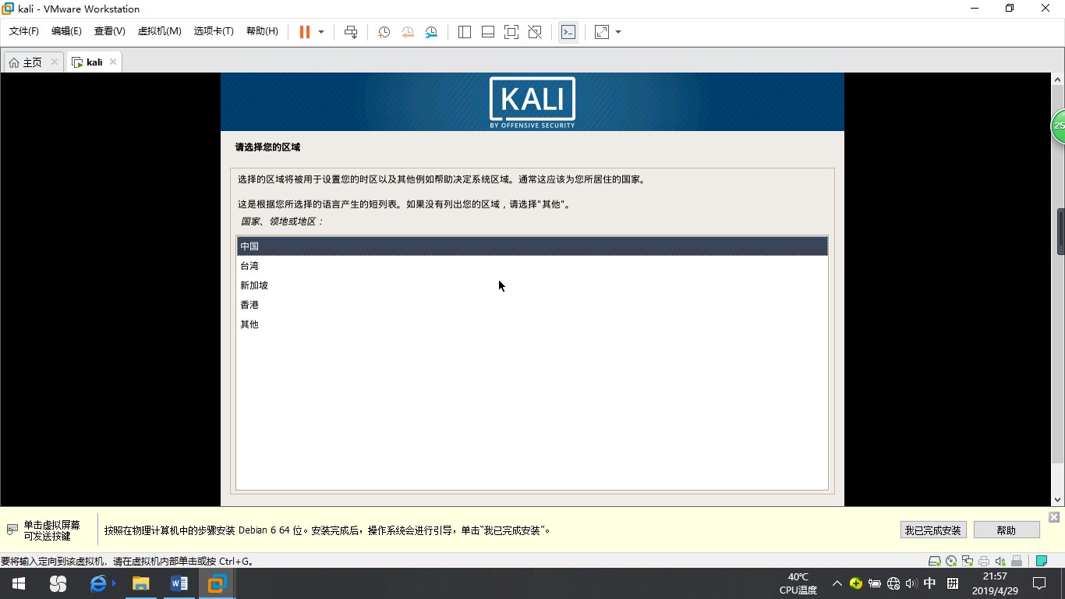Screen dimensions: 1065x599
Task: Click the keyboard icon in hint bar
Action: tap(12, 530)
